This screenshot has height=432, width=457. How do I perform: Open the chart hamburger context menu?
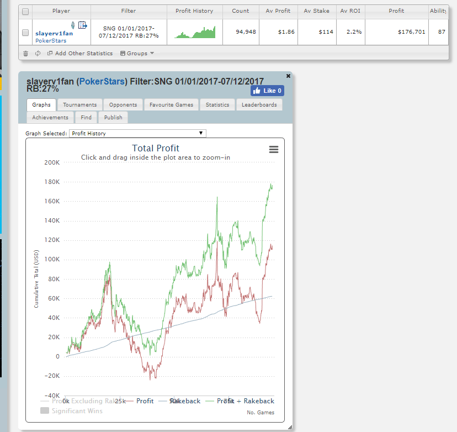coord(273,149)
